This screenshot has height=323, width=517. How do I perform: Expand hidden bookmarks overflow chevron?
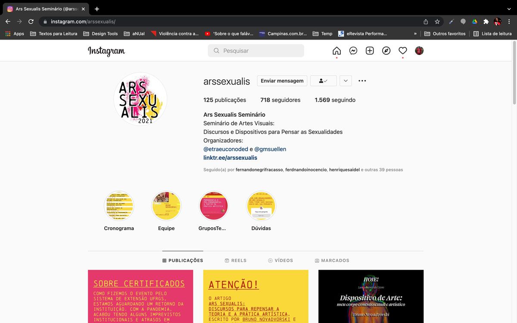click(415, 34)
